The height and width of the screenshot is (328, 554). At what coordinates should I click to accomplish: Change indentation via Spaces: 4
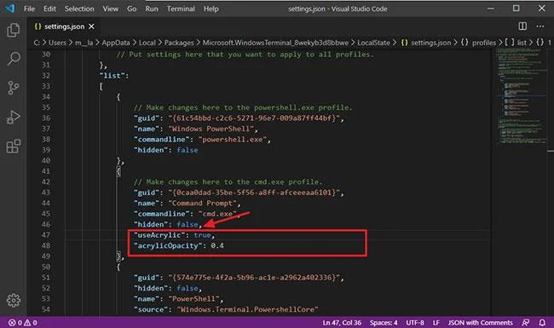point(384,323)
